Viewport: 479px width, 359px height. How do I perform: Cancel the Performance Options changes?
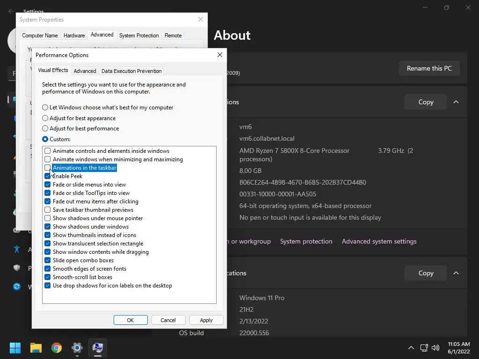[x=168, y=320]
